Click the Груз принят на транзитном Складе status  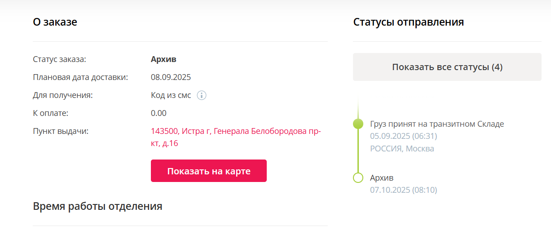pos(437,124)
